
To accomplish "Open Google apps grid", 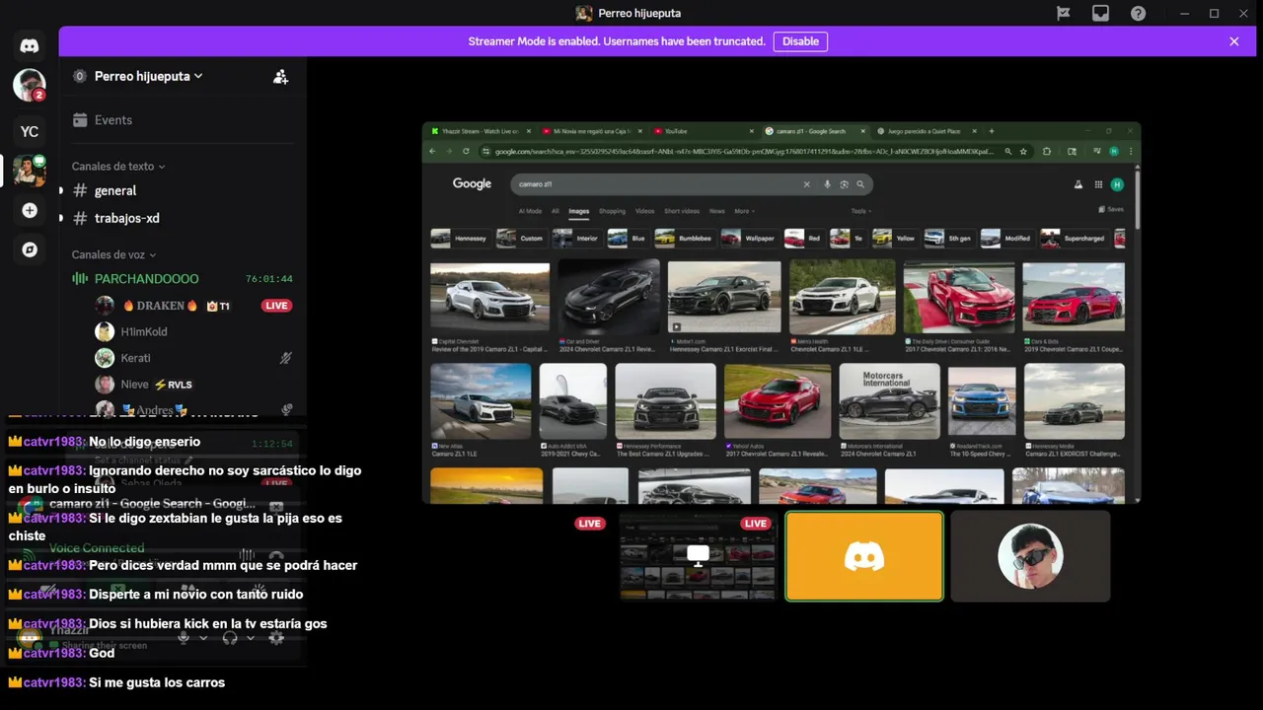I will [x=1098, y=184].
